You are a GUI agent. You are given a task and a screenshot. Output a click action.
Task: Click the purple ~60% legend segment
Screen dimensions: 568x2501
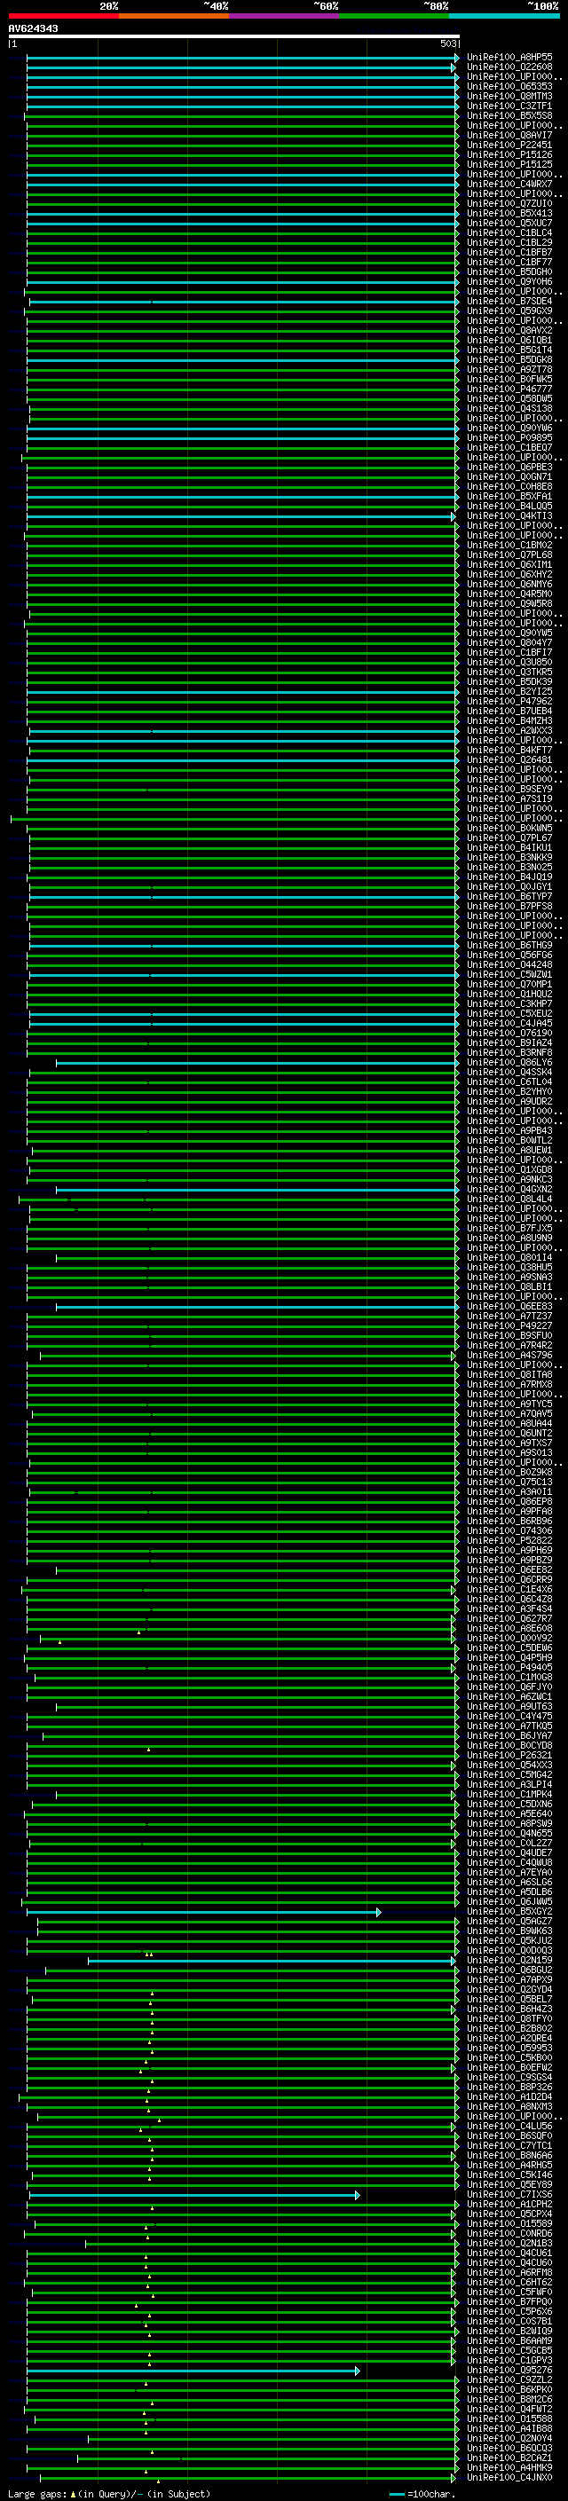point(285,16)
